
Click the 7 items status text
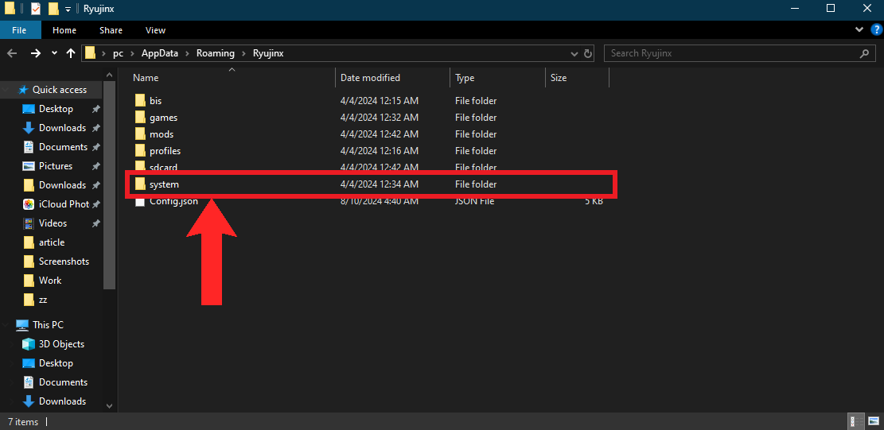pyautogui.click(x=23, y=421)
